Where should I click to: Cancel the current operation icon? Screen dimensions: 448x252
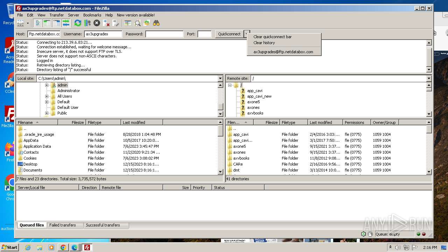pyautogui.click(x=97, y=23)
